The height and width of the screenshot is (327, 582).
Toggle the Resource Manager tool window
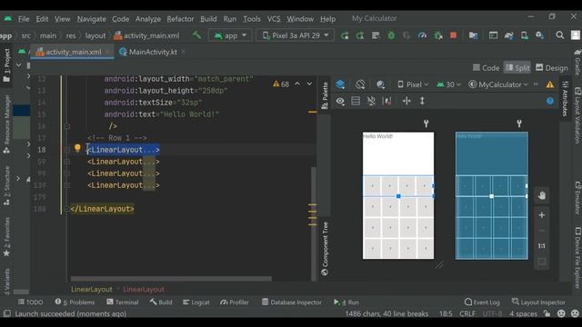tap(6, 124)
